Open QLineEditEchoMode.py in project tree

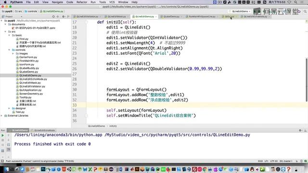click(x=33, y=79)
